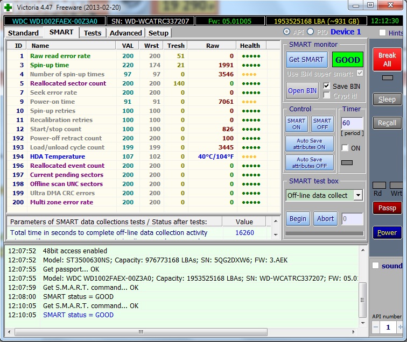Click the Get SMART button
This screenshot has width=407, height=342.
click(x=306, y=60)
